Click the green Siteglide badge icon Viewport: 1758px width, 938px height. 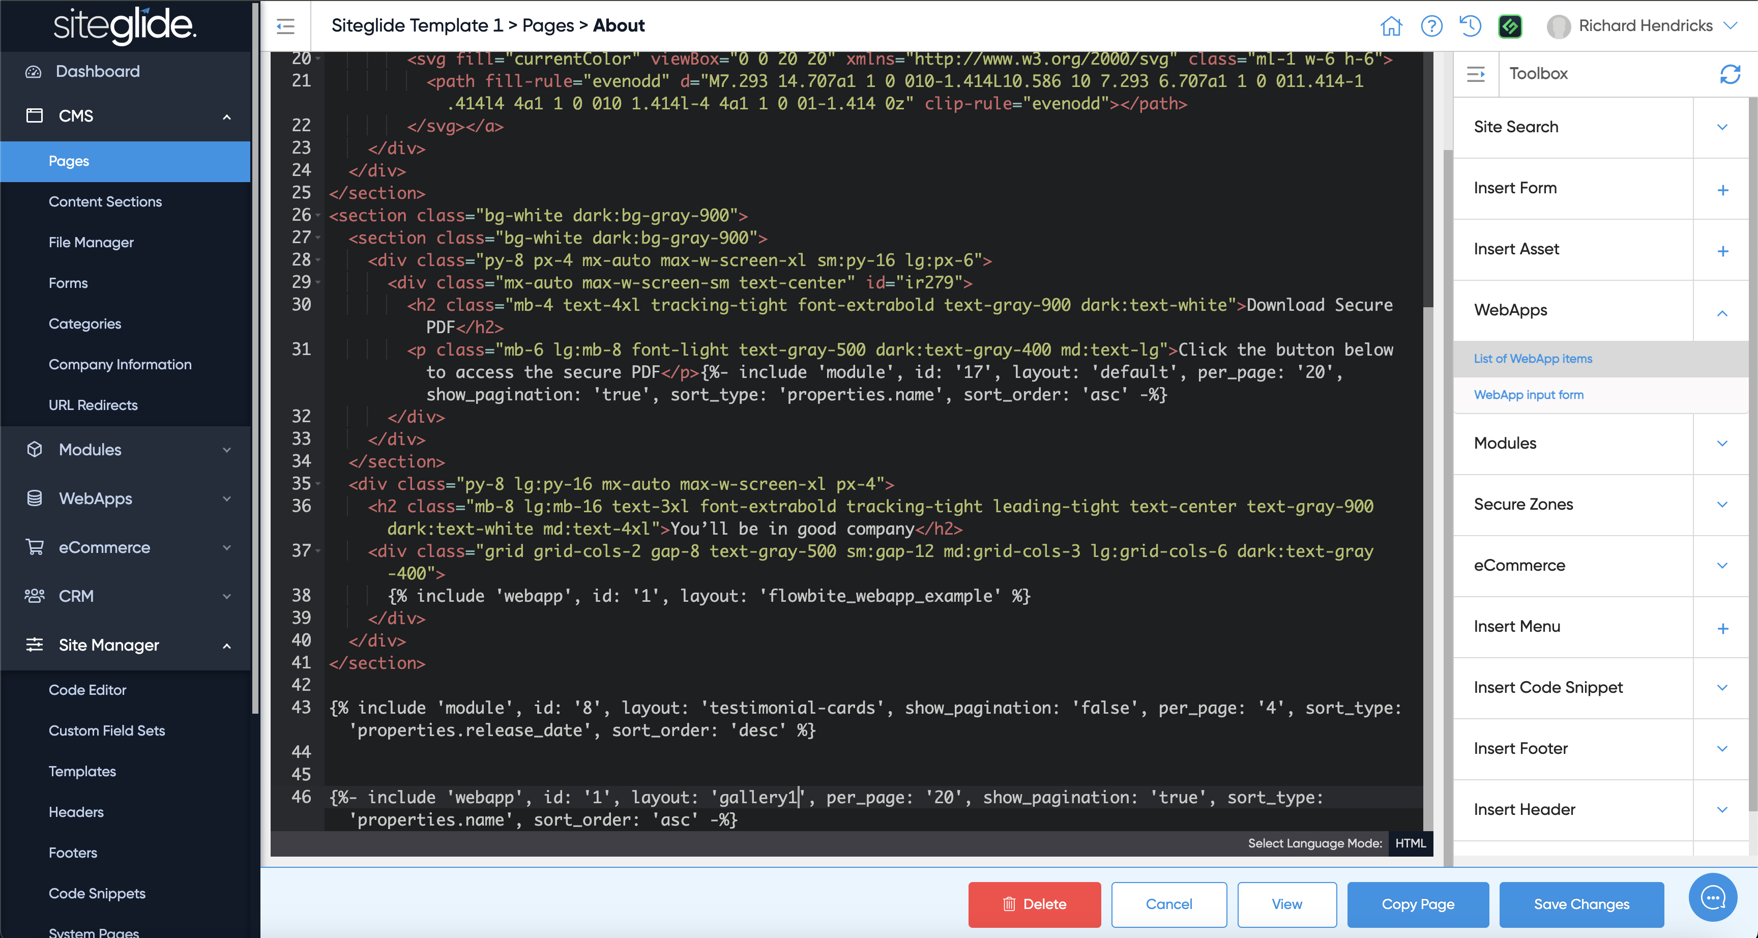tap(1510, 26)
